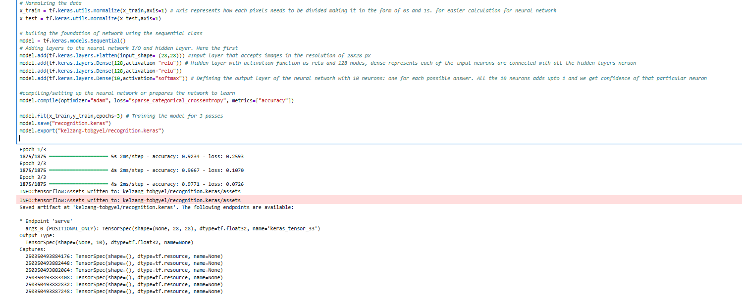Click the Sequential model definition line
Screen dimensions: 742x300
pos(72,41)
